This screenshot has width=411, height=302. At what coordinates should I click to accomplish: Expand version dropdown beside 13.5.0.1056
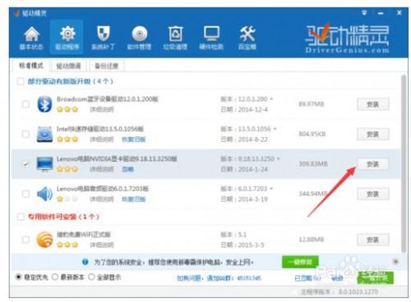click(x=275, y=129)
